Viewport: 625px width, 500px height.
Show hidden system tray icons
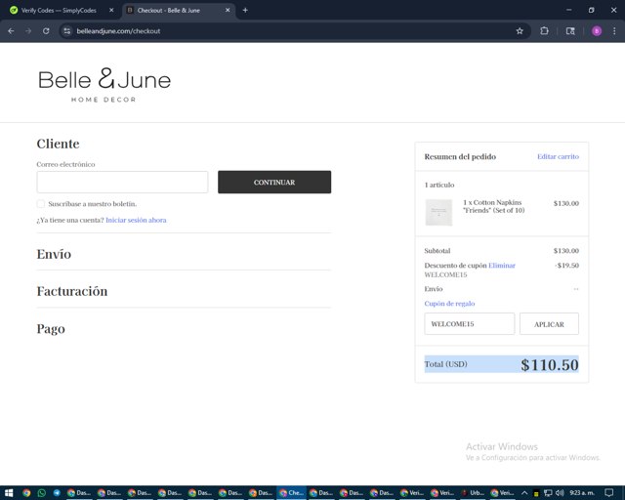point(524,493)
